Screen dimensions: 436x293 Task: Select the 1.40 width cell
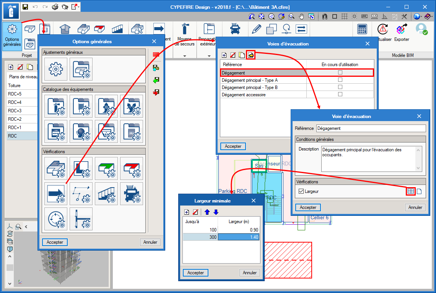click(x=239, y=237)
